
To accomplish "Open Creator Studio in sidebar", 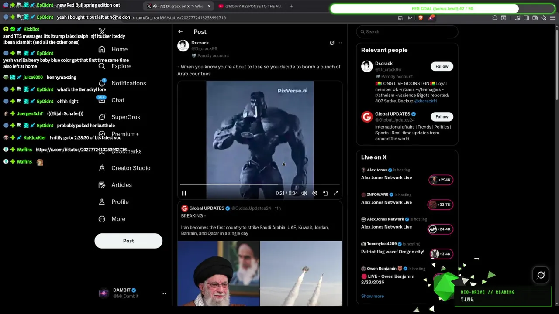I will pyautogui.click(x=124, y=168).
